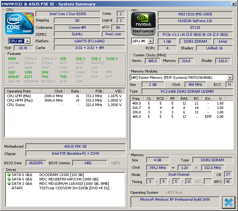238x211 pixels.
Task: Click the Operating System field Windows XP Professional
Action: click(x=175, y=202)
